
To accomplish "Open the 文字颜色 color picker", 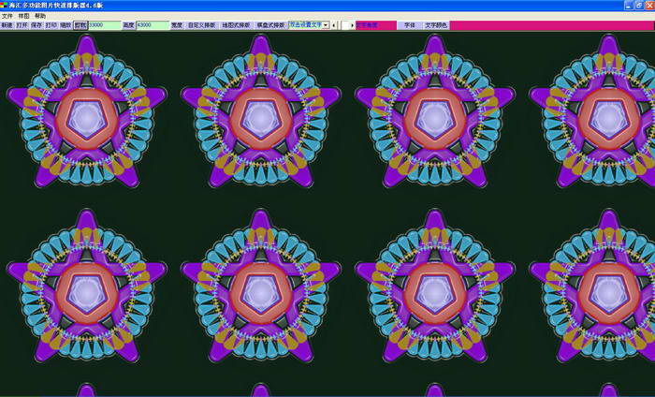I will [x=436, y=25].
